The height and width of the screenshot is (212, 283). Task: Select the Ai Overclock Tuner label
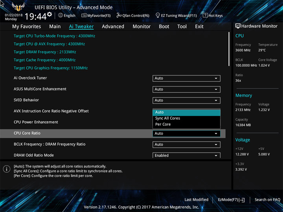30,78
